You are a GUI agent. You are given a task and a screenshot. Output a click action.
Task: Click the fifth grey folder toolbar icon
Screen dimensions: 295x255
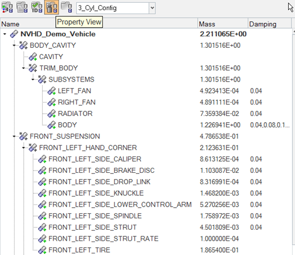click(x=66, y=7)
